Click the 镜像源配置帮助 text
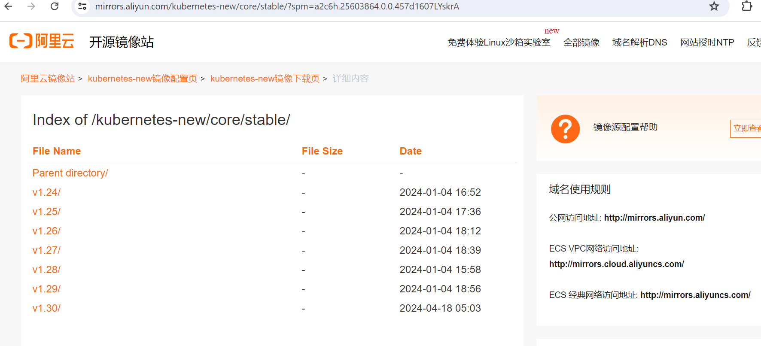 [x=625, y=127]
